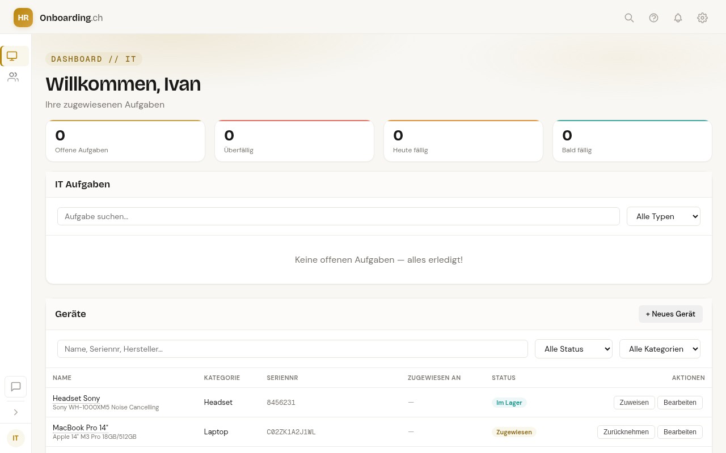This screenshot has height=453, width=726.
Task: Open the MacBook Pro 14" device name
Action: [x=81, y=428]
